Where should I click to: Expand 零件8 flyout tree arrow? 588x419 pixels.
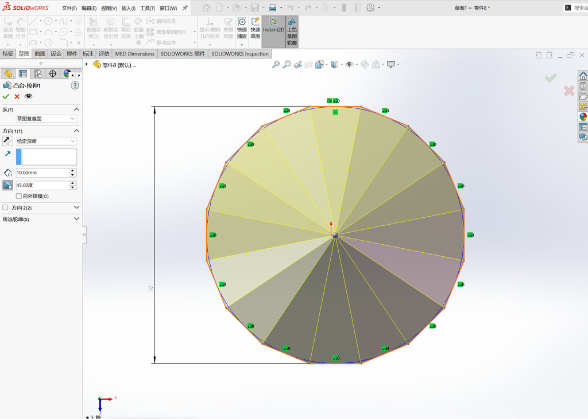87,64
